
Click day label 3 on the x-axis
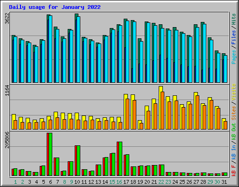coord(29,182)
